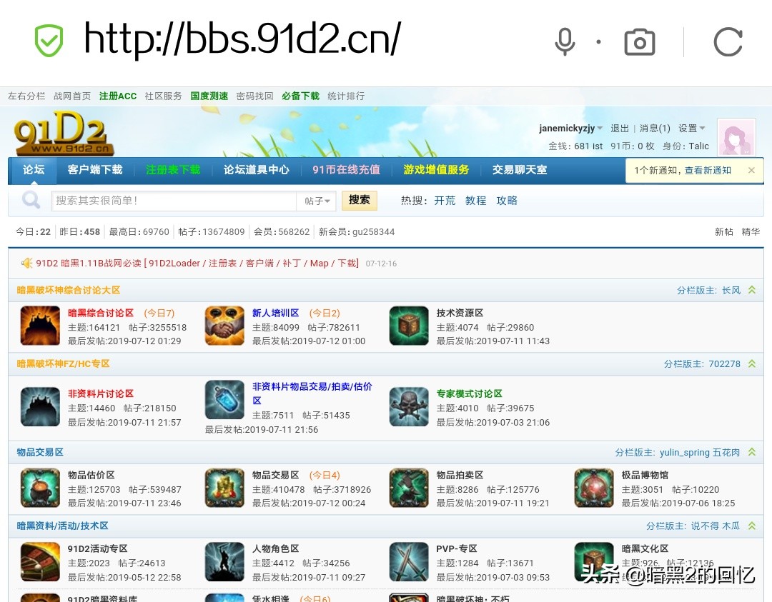Reload the page with the refresh icon
Screen dimensions: 772x602
(728, 42)
